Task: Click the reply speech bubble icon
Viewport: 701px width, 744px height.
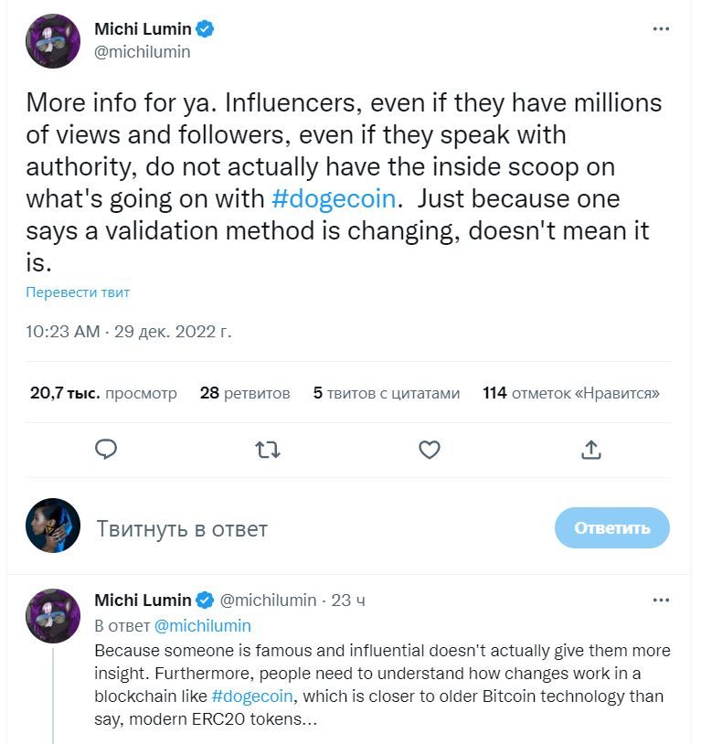Action: (x=107, y=450)
